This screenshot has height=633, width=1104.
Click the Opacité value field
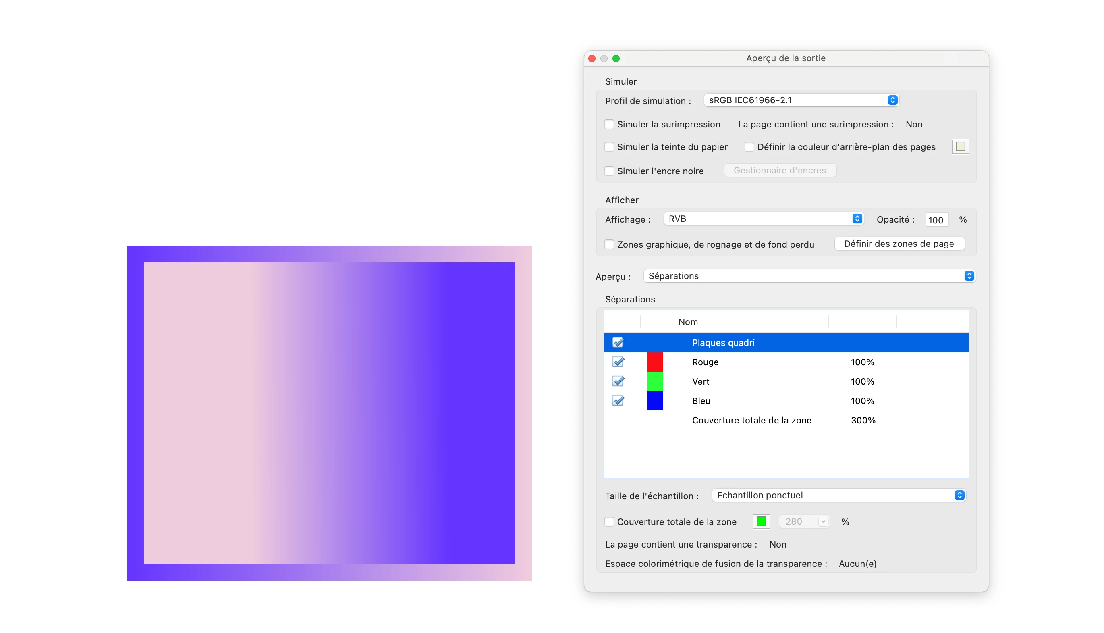936,220
